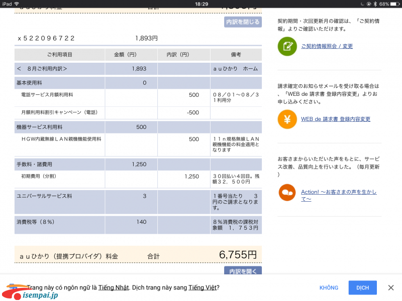Tap the battery icon in the status bar
The height and width of the screenshot is (301, 402).
coord(395,4)
